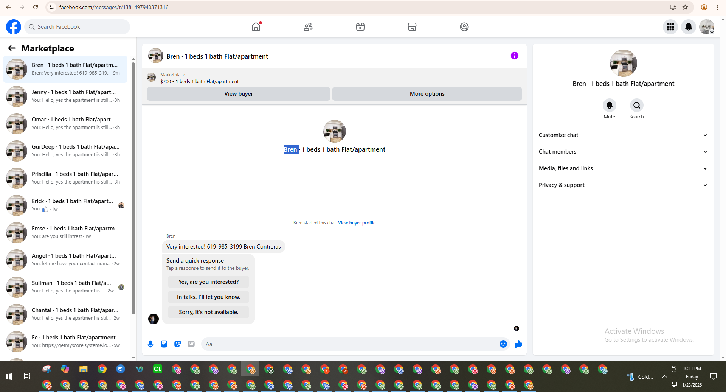The height and width of the screenshot is (392, 726).
Task: Open Jenny conversation in chat list
Action: click(65, 96)
